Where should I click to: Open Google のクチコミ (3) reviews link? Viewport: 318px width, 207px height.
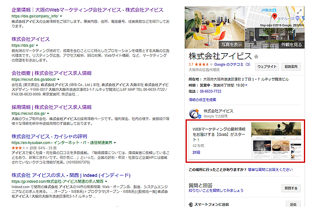tap(232, 64)
